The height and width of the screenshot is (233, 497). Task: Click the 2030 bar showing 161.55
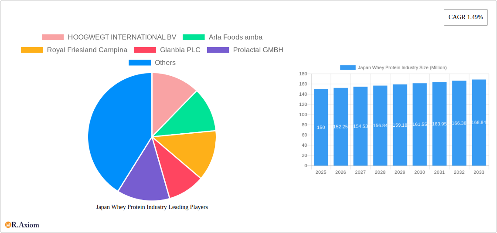(x=420, y=124)
